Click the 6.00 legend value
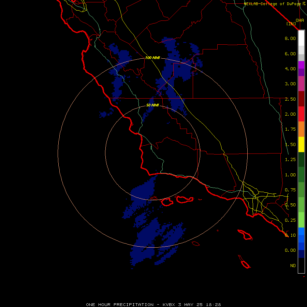 290,54
